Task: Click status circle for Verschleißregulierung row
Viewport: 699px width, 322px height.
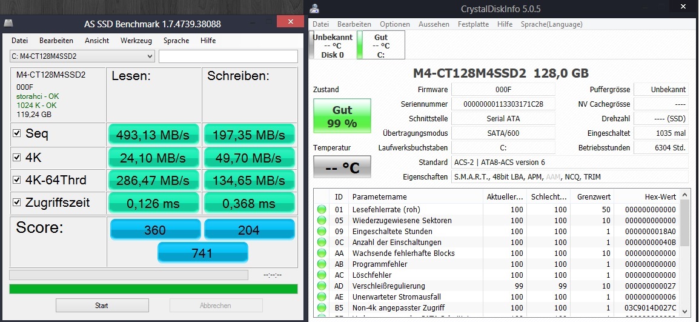Action: (x=322, y=286)
